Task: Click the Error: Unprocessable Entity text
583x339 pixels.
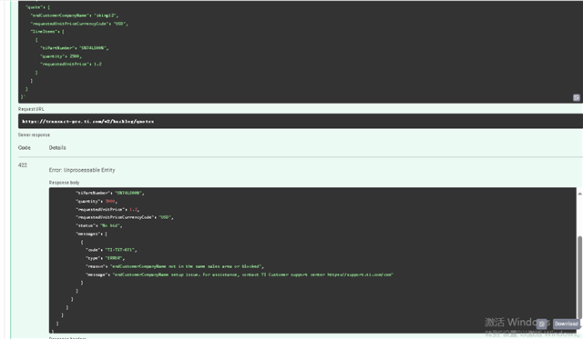Action: click(x=82, y=170)
